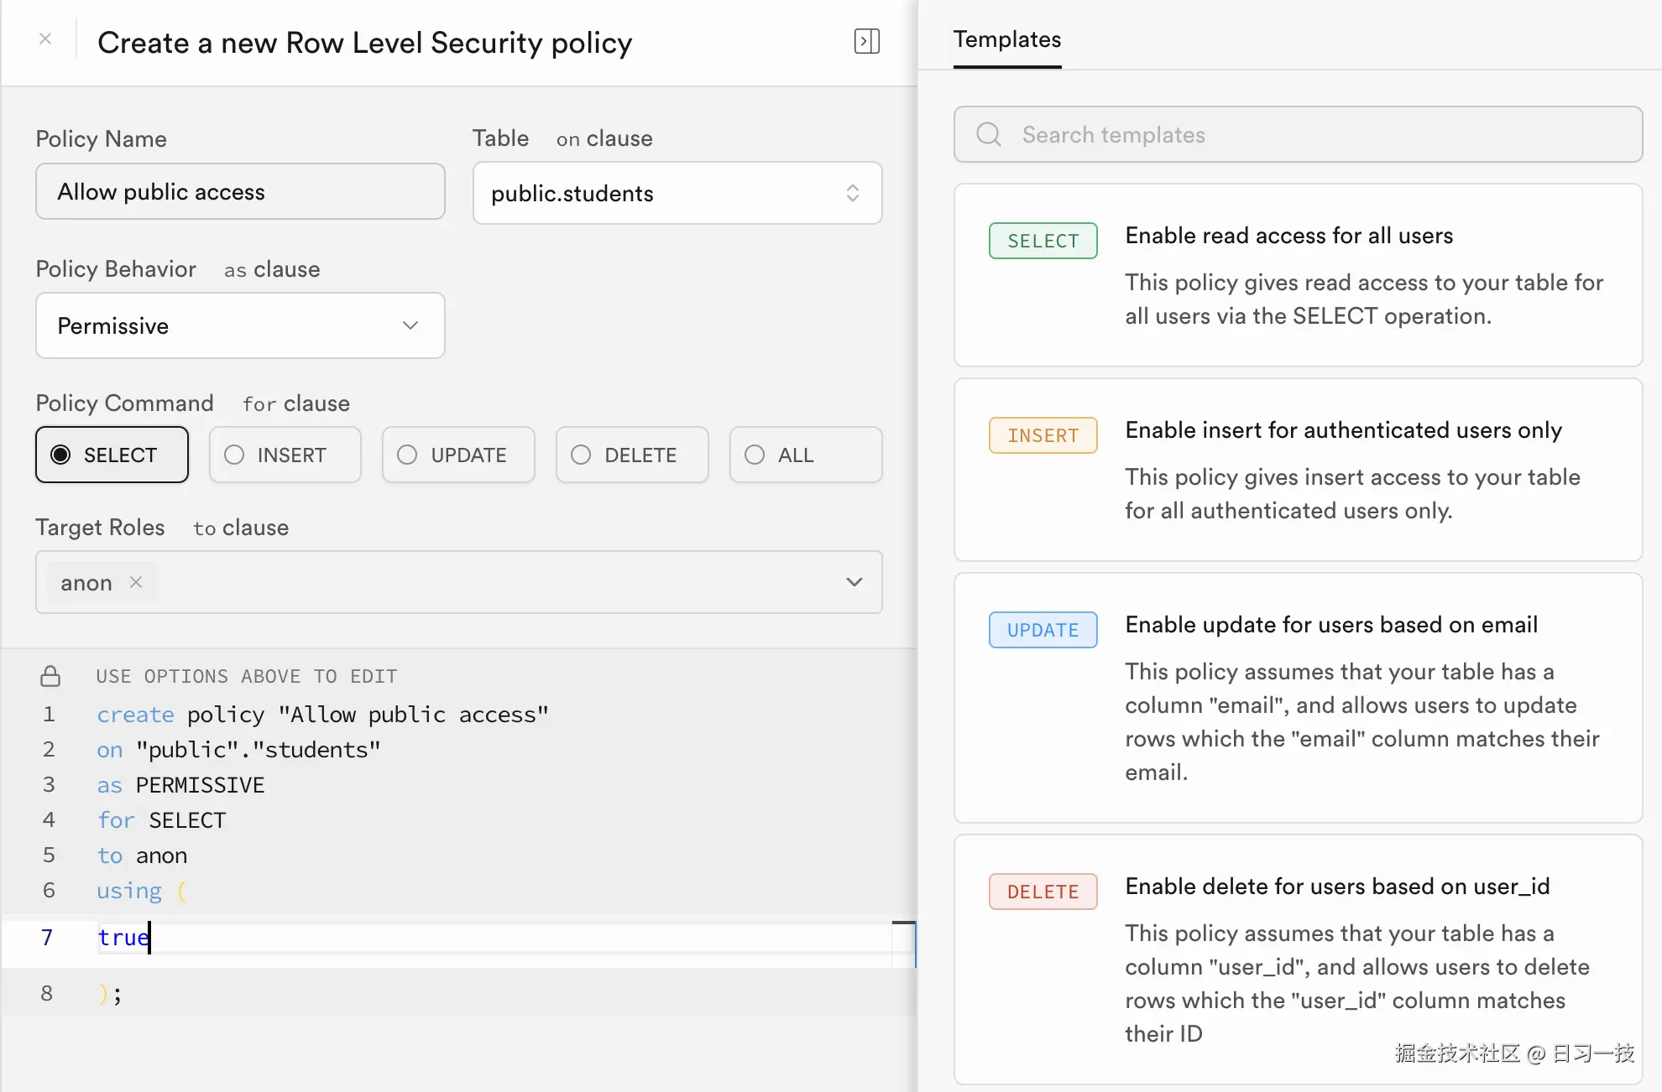
Task: Open the public.students table dropdown
Action: pos(677,193)
